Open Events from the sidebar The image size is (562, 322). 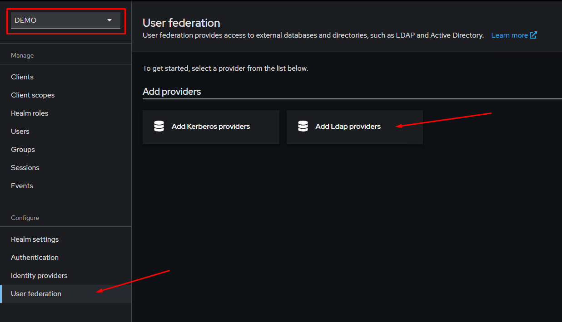22,186
